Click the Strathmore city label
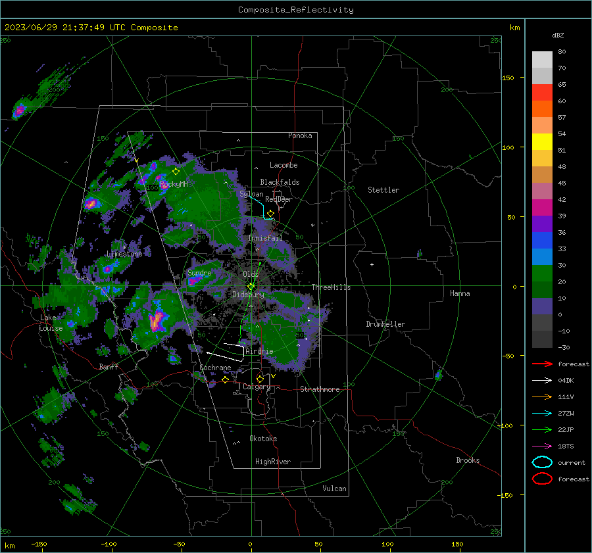This screenshot has height=553, width=592. pos(320,389)
